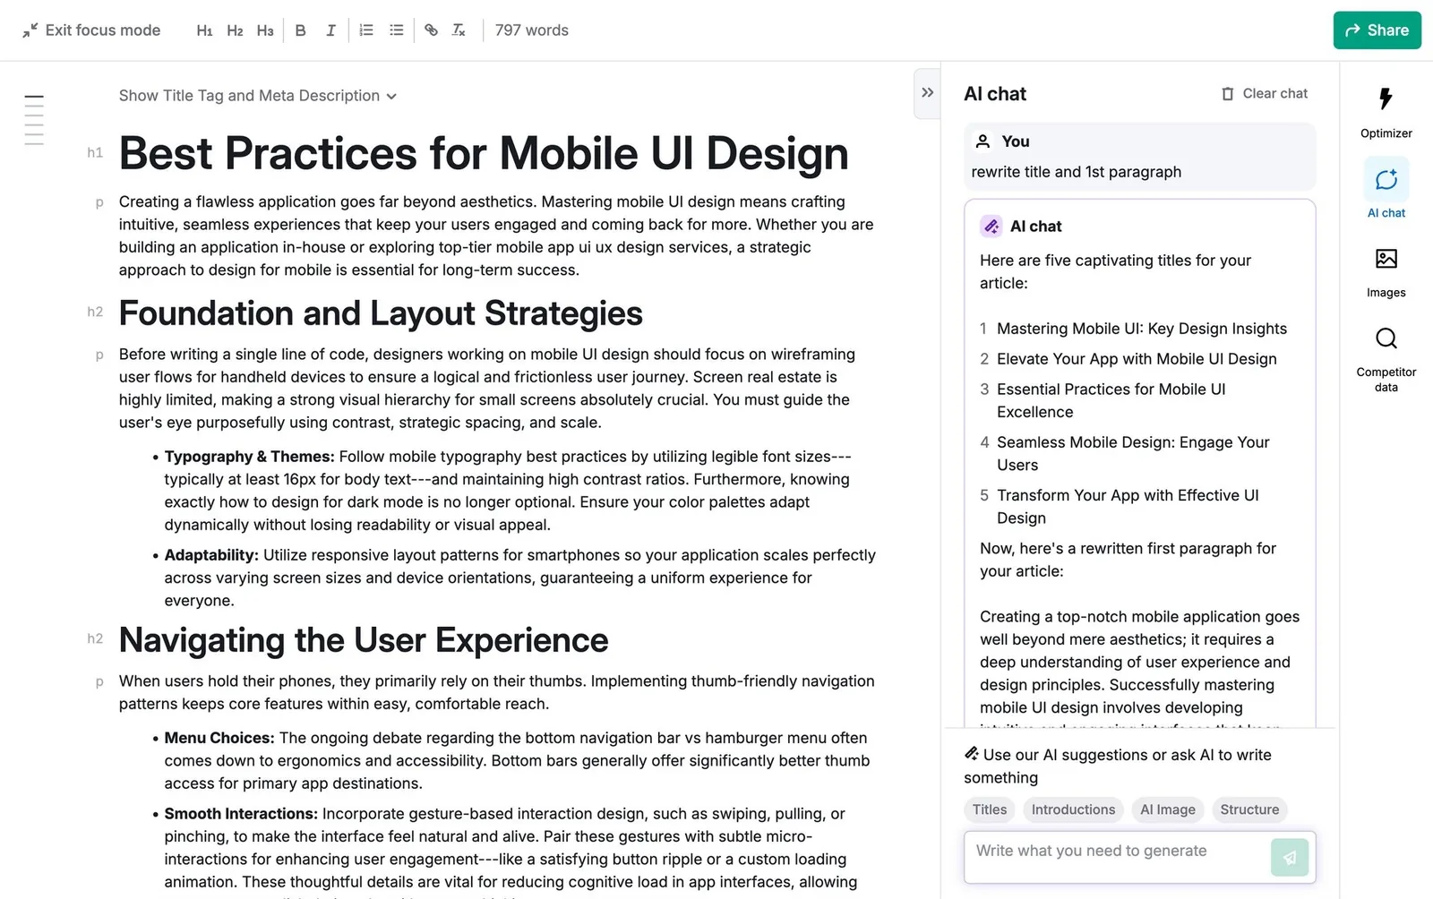
Task: Open the Competitor data panel
Action: click(1386, 360)
